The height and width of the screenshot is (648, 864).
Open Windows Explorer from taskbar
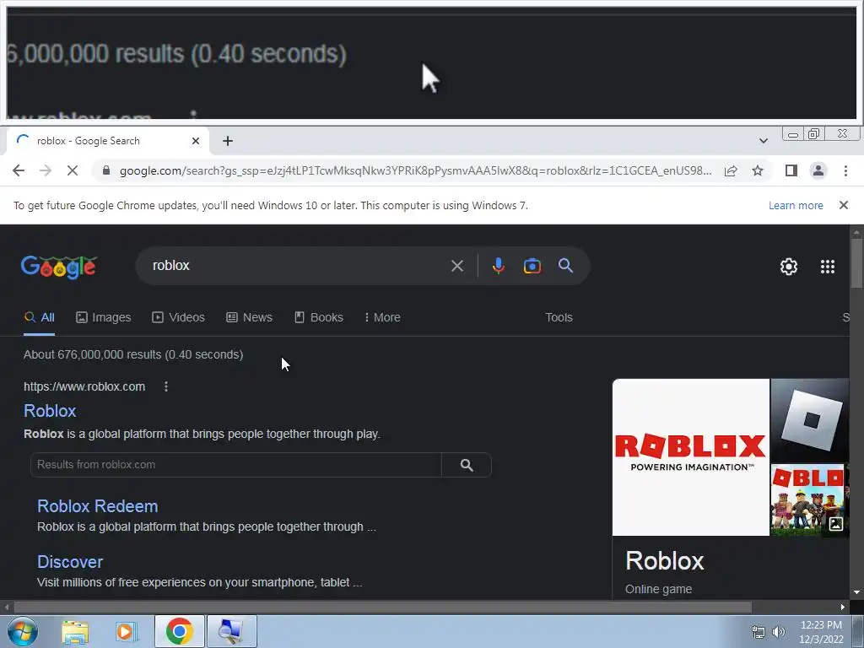tap(75, 631)
